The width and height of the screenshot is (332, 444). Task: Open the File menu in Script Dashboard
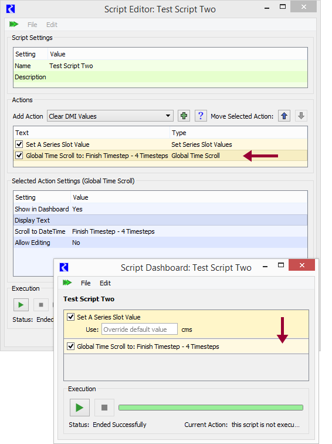coord(86,283)
